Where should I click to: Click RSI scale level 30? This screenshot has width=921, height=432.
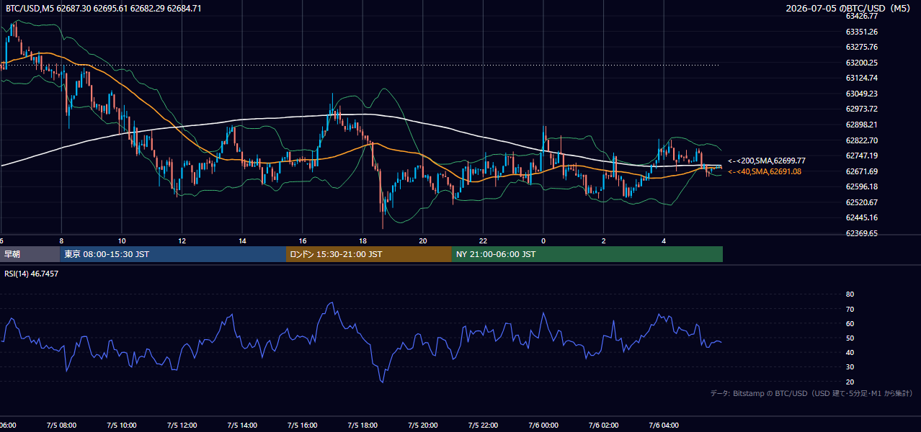(x=850, y=367)
